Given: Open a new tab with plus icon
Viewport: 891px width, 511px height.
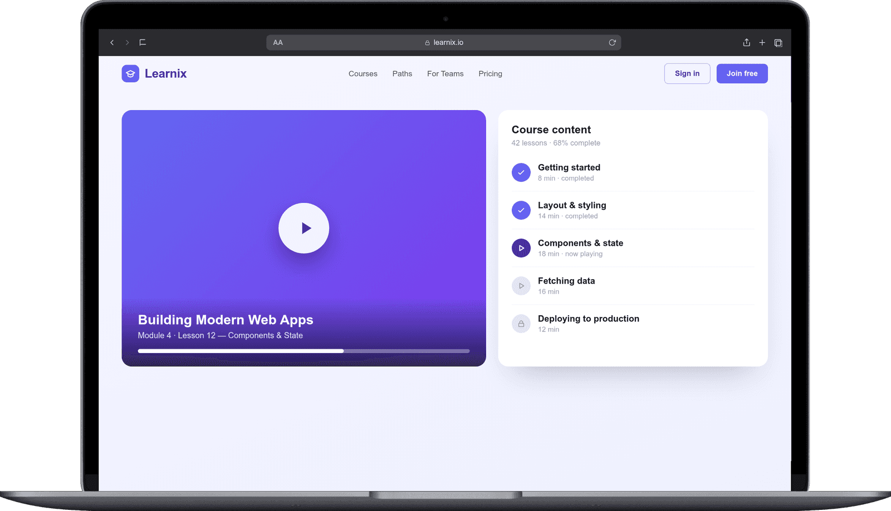Looking at the screenshot, I should pos(762,42).
